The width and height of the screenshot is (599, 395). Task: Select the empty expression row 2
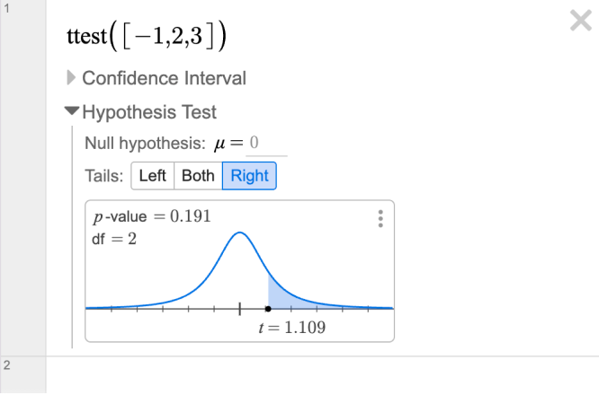pos(322,375)
